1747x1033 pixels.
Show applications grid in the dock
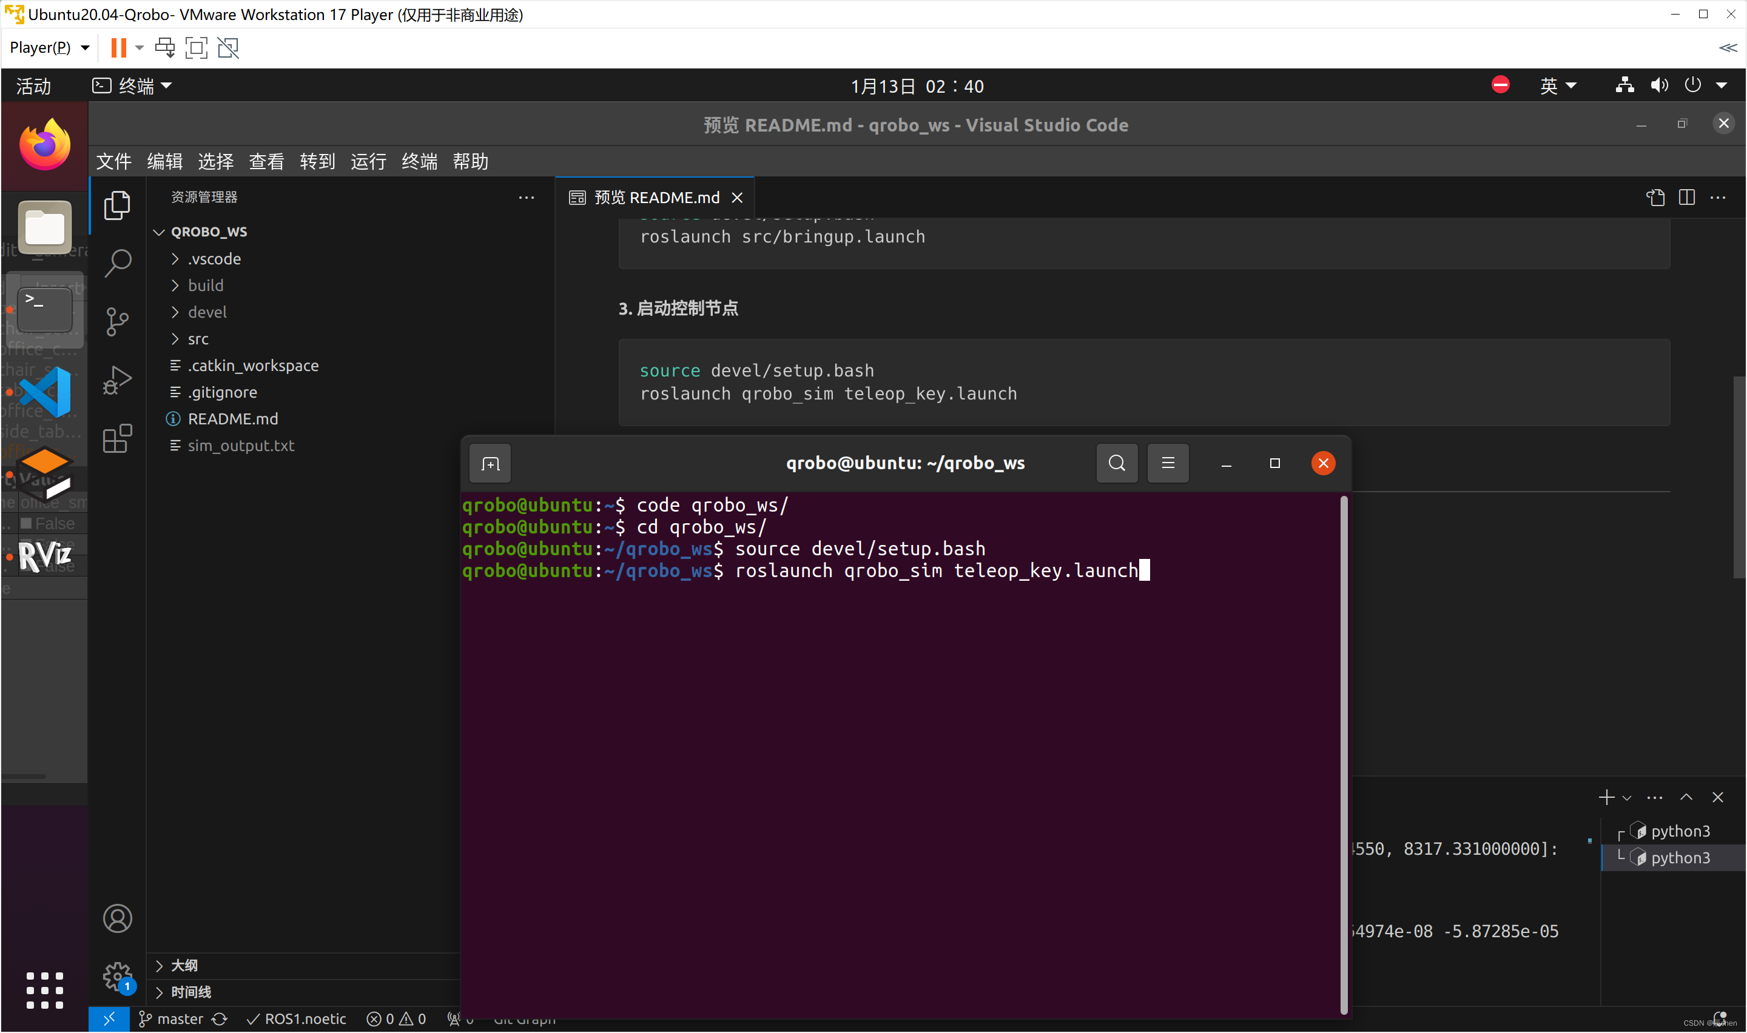44,990
